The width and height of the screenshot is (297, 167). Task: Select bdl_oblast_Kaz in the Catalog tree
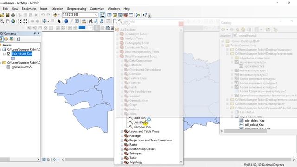point(254,125)
